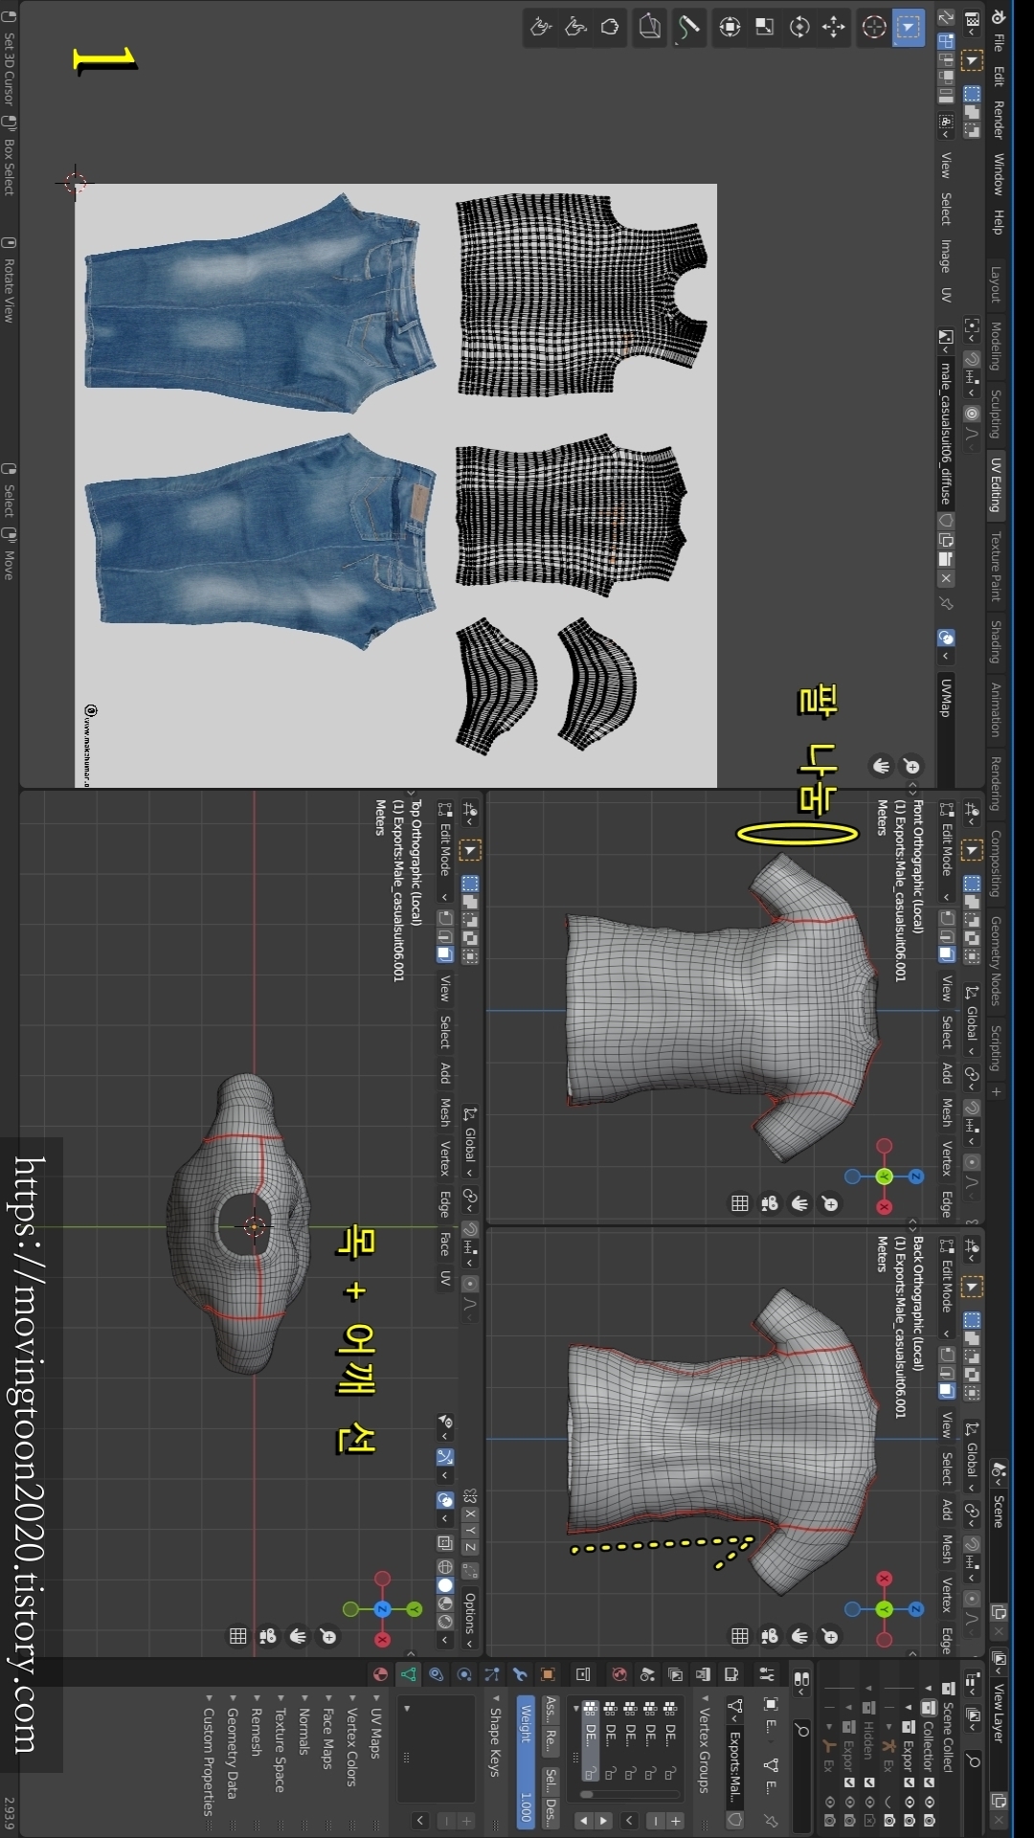Select the Transform tool in UV editor toolbar
Image resolution: width=1034 pixels, height=1838 pixels.
tap(730, 27)
